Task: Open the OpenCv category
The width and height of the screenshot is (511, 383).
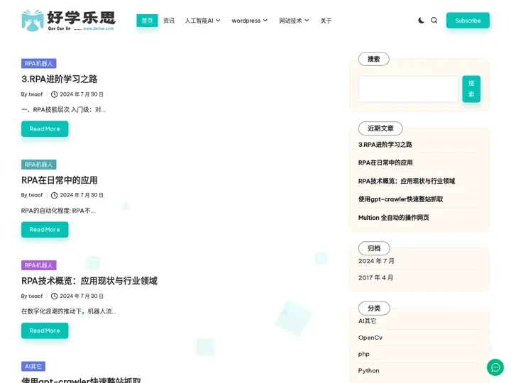Action: coord(370,338)
